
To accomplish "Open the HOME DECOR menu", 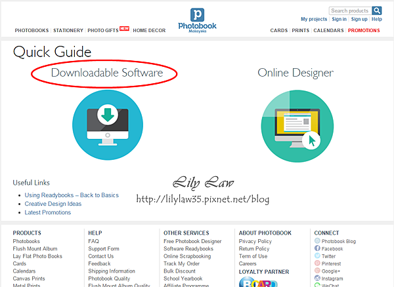I will [x=149, y=30].
